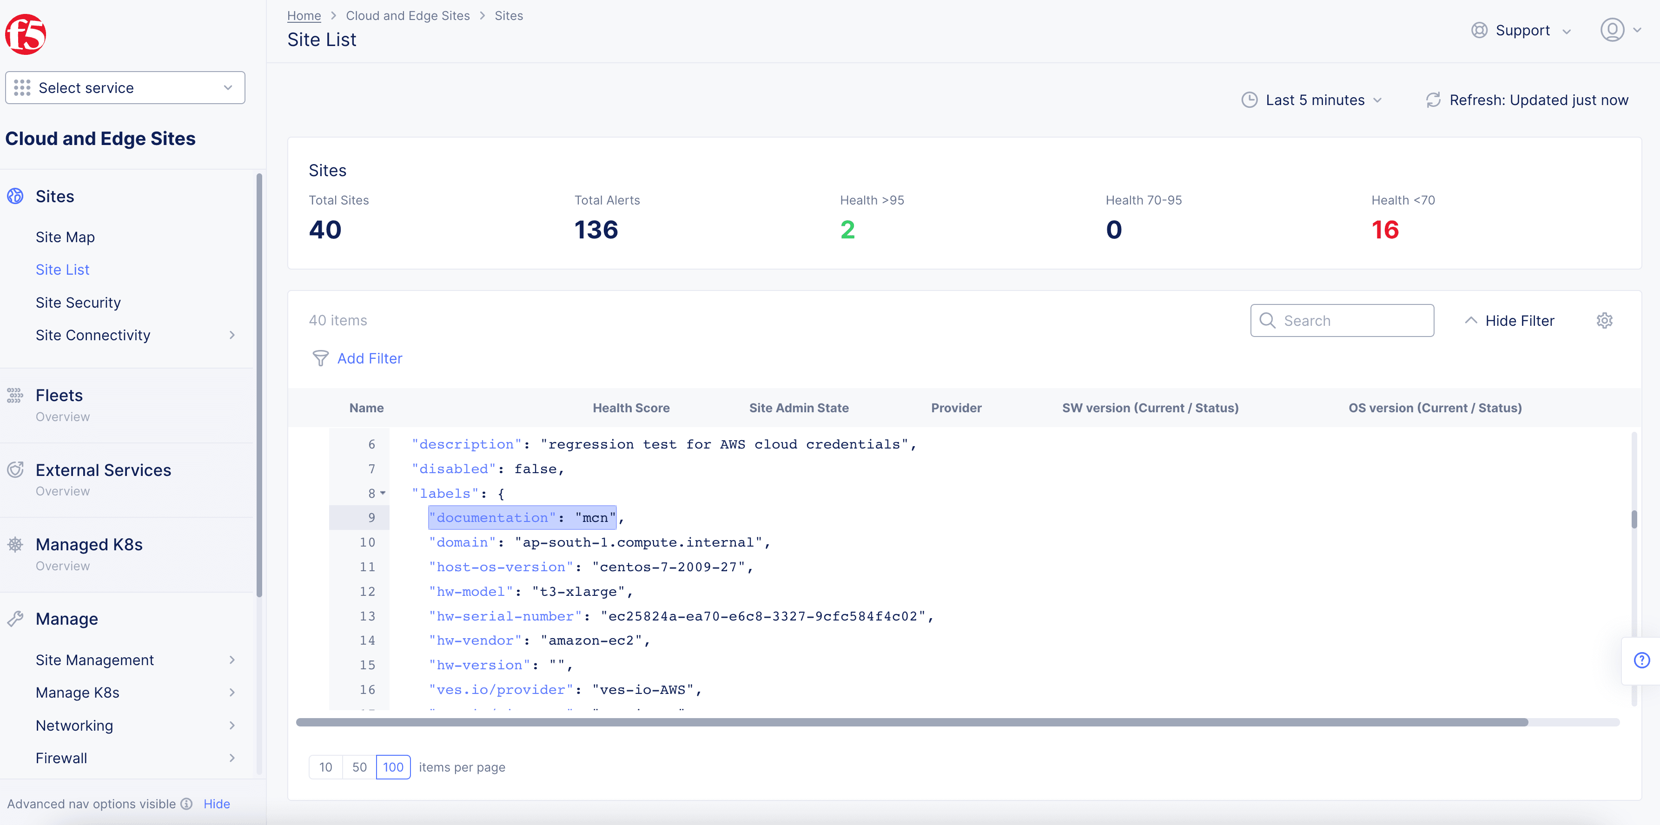Click the Manage wrench icon

(x=15, y=619)
